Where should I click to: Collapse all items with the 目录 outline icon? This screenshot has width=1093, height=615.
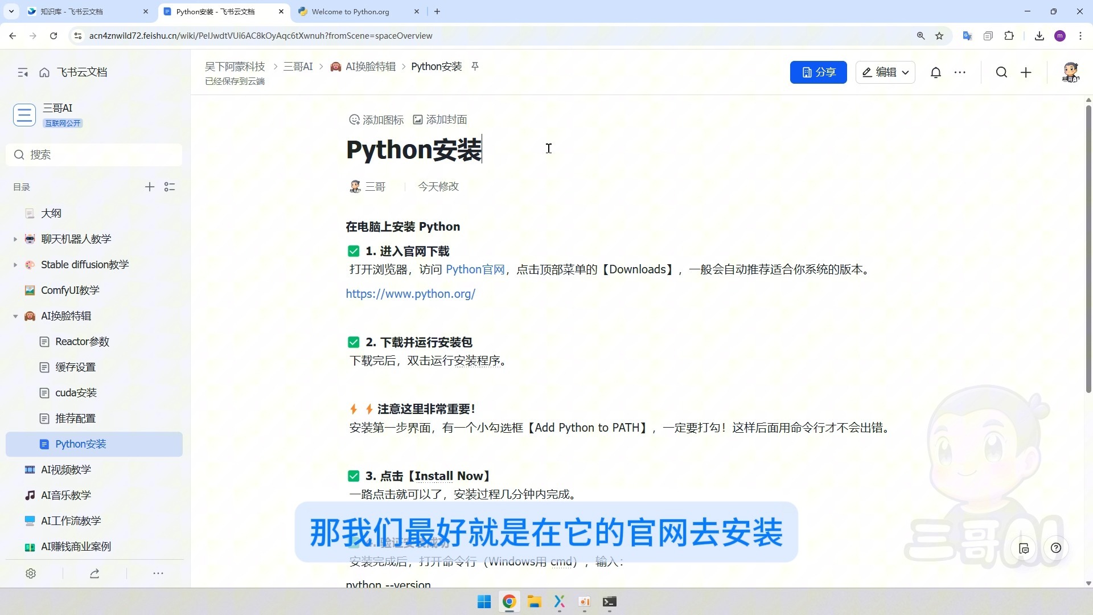[x=170, y=187]
